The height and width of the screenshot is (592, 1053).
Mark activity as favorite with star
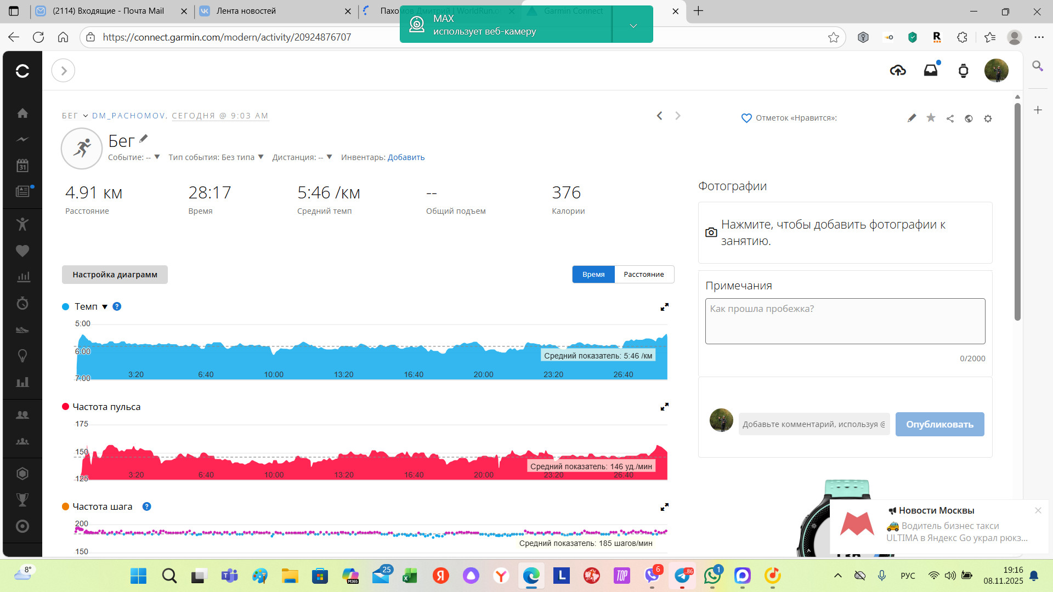[931, 118]
